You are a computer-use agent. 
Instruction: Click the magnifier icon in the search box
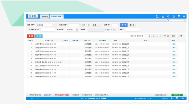169,20
